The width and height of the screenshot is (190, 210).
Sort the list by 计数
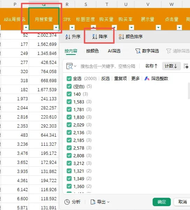(171, 66)
